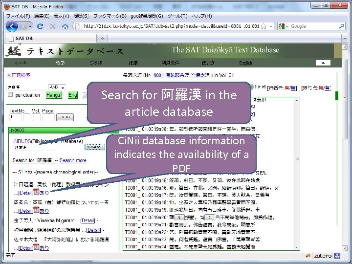Open the AND operator dropdown

(57, 87)
